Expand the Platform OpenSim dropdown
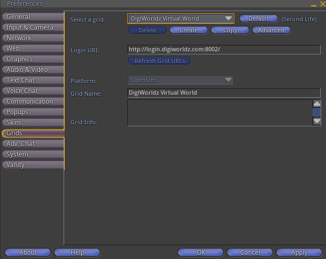 [181, 80]
